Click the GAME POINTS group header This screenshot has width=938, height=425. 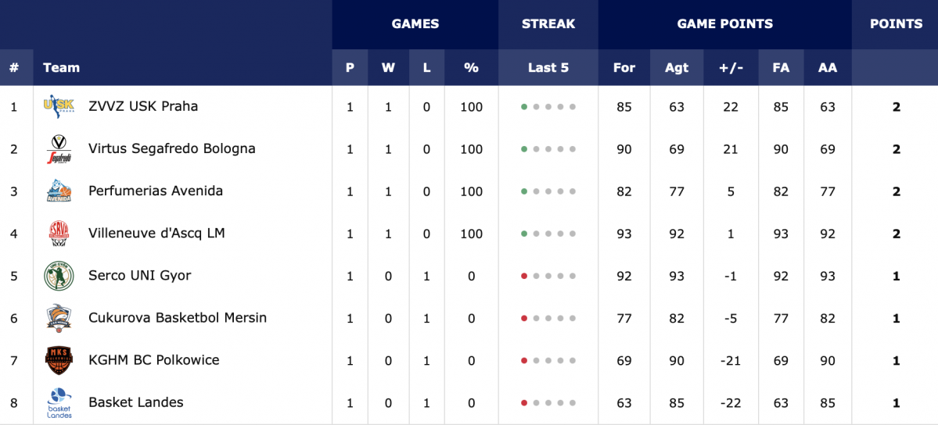click(x=725, y=24)
